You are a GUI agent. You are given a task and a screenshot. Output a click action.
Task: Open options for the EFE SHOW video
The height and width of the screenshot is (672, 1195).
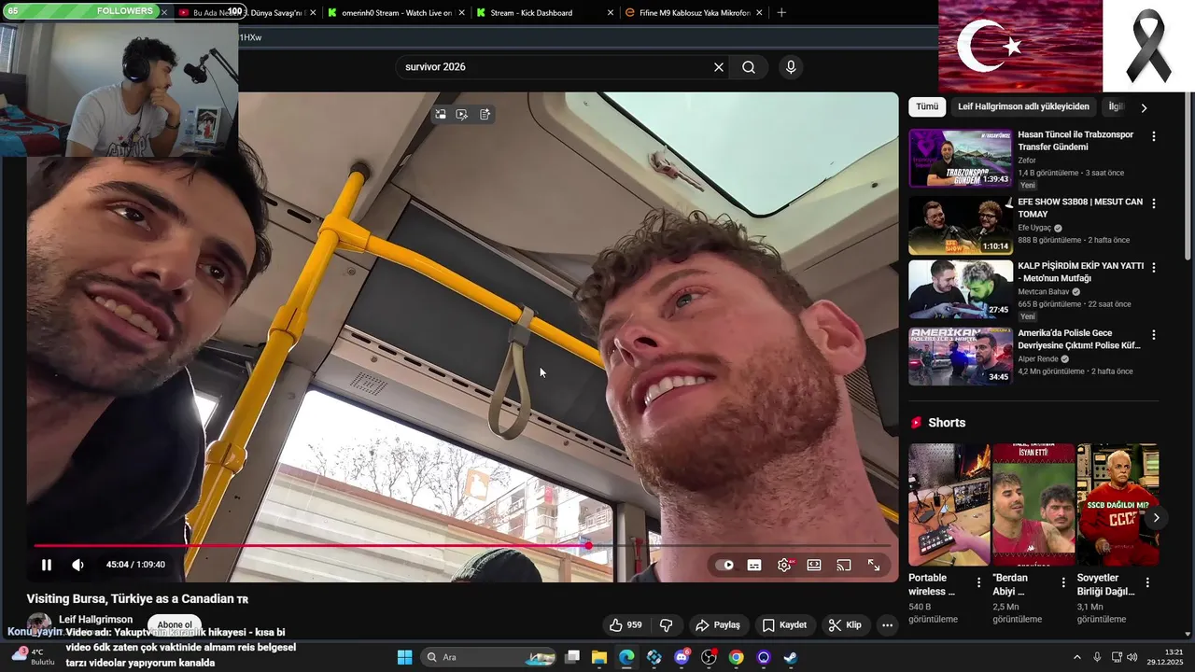1154,203
